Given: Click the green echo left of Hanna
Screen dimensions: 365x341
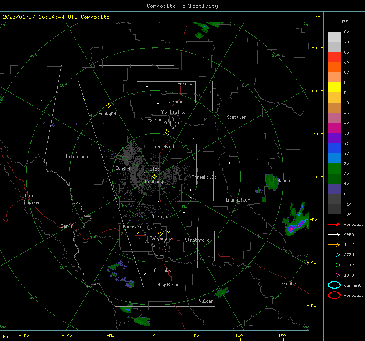Looking at the screenshot, I should pos(271,182).
